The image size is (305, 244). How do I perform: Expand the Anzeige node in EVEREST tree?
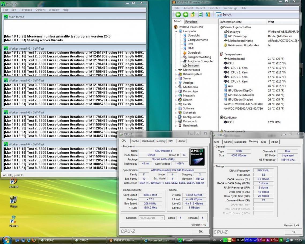pyautogui.click(x=176, y=83)
